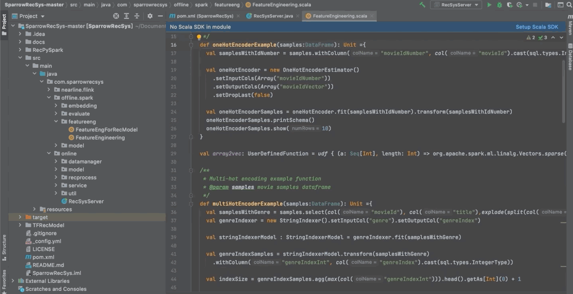Toggle the Structure tool window
This screenshot has width=573, height=294.
(x=4, y=245)
